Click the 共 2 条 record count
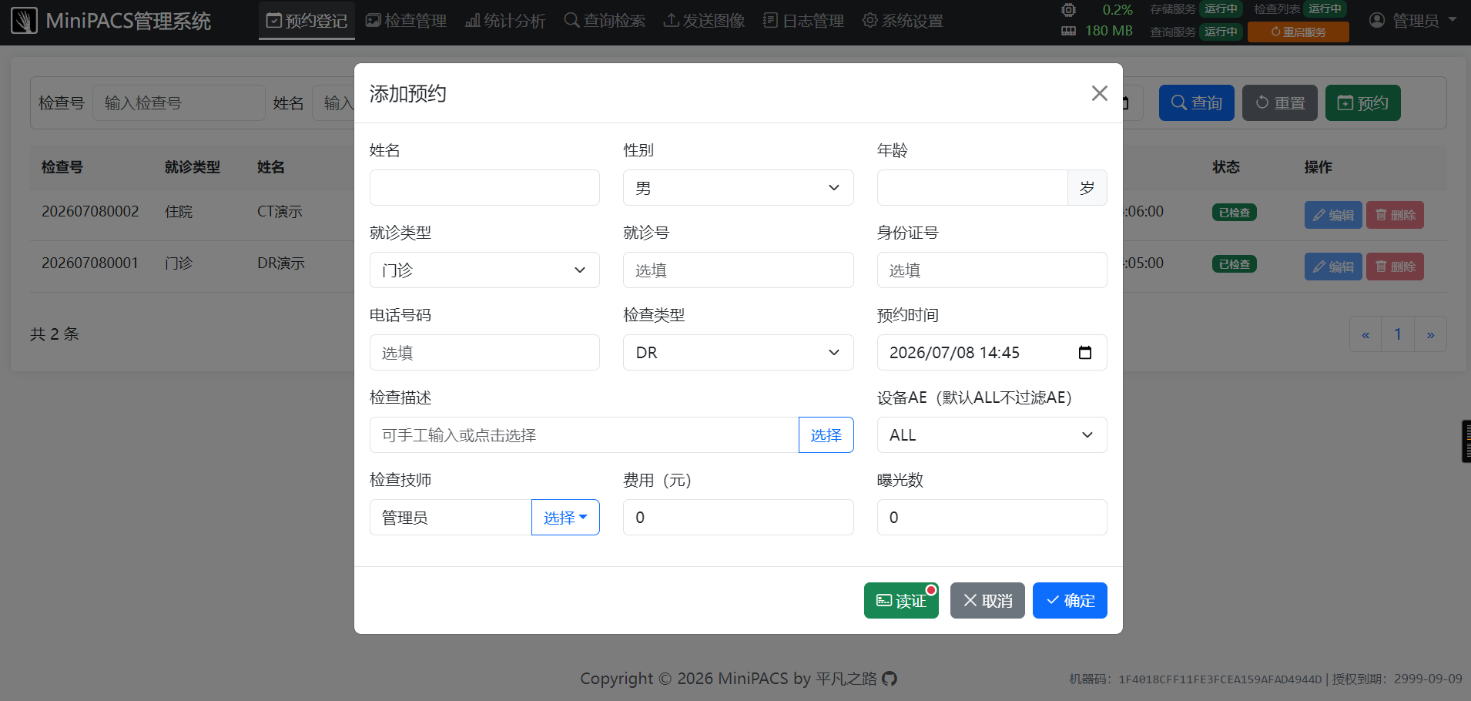 tap(55, 334)
